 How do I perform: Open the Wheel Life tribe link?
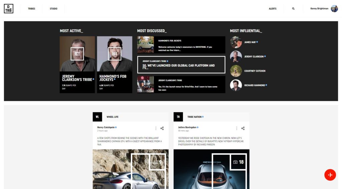[x=112, y=117]
